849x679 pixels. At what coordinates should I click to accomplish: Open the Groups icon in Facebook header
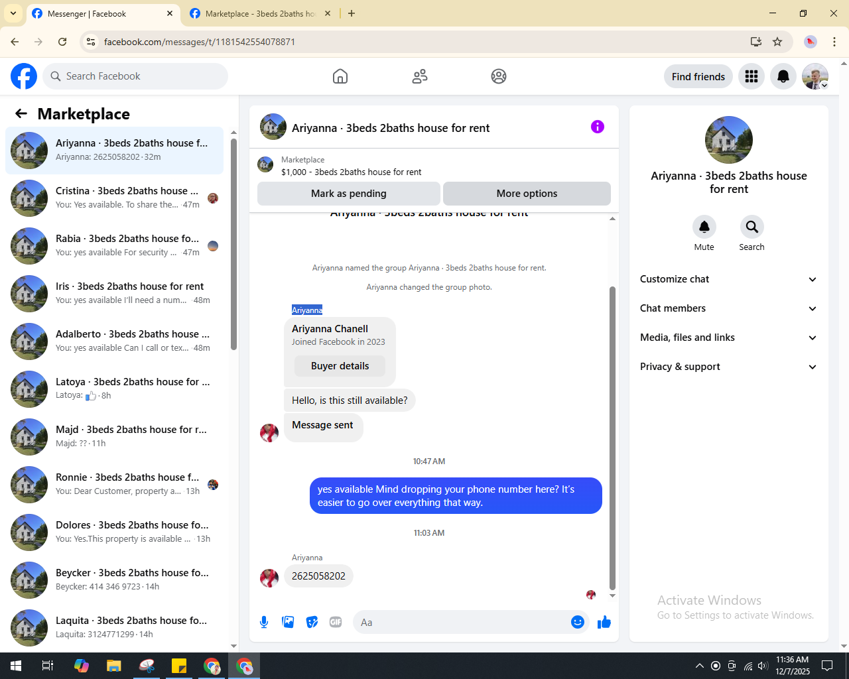[x=499, y=76]
